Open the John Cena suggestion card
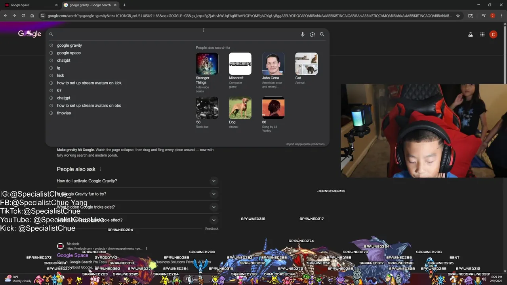Viewport: 507px width, 285px height. tap(273, 70)
